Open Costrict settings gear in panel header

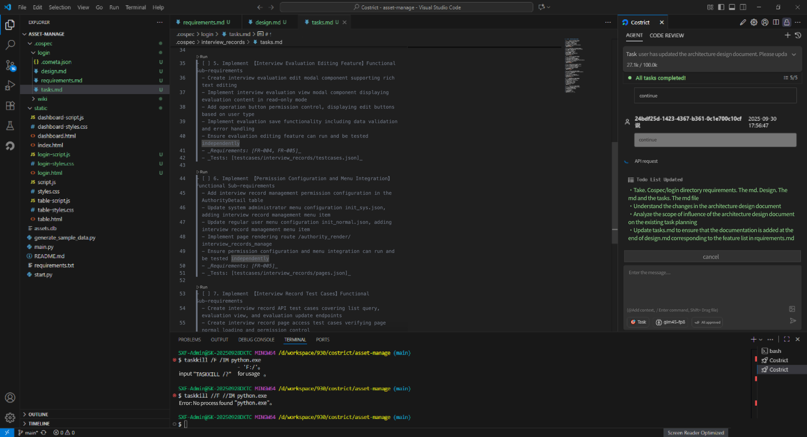click(754, 22)
